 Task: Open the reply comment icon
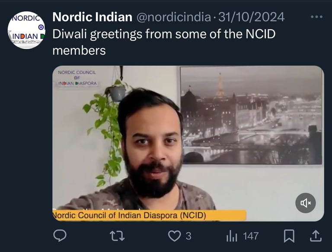(x=60, y=236)
